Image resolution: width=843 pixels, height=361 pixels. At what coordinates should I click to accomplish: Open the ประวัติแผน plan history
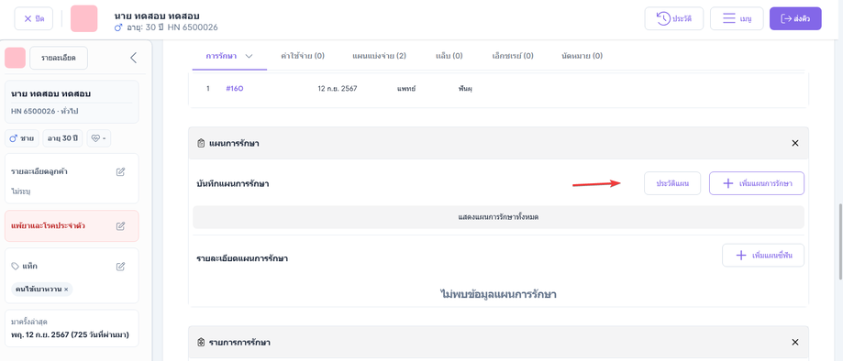tap(672, 183)
